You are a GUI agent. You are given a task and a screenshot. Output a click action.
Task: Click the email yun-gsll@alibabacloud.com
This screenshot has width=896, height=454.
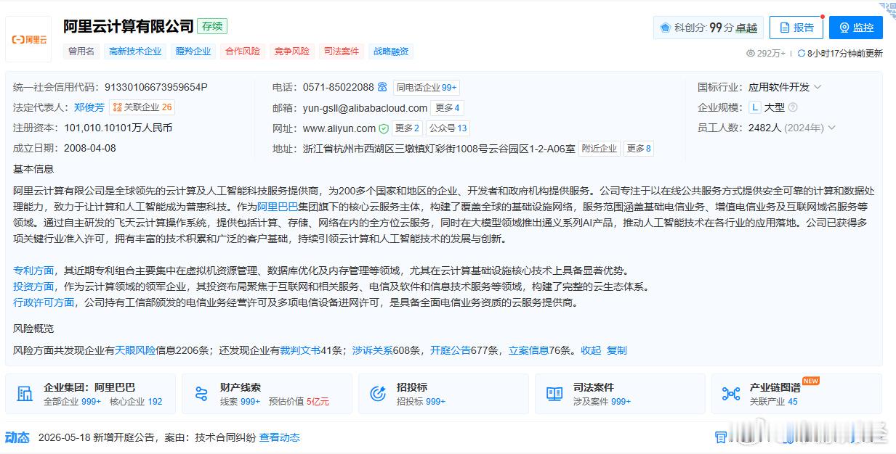365,107
